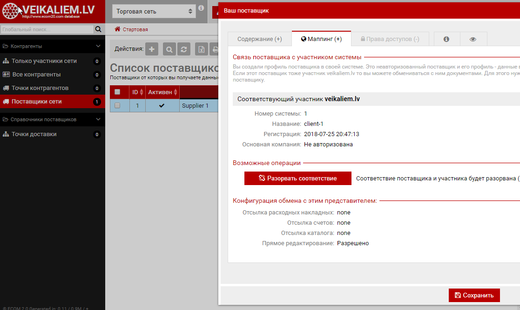Switch to the Содержание (+) tab
Viewport: 520px width, 310px height.
(x=259, y=39)
